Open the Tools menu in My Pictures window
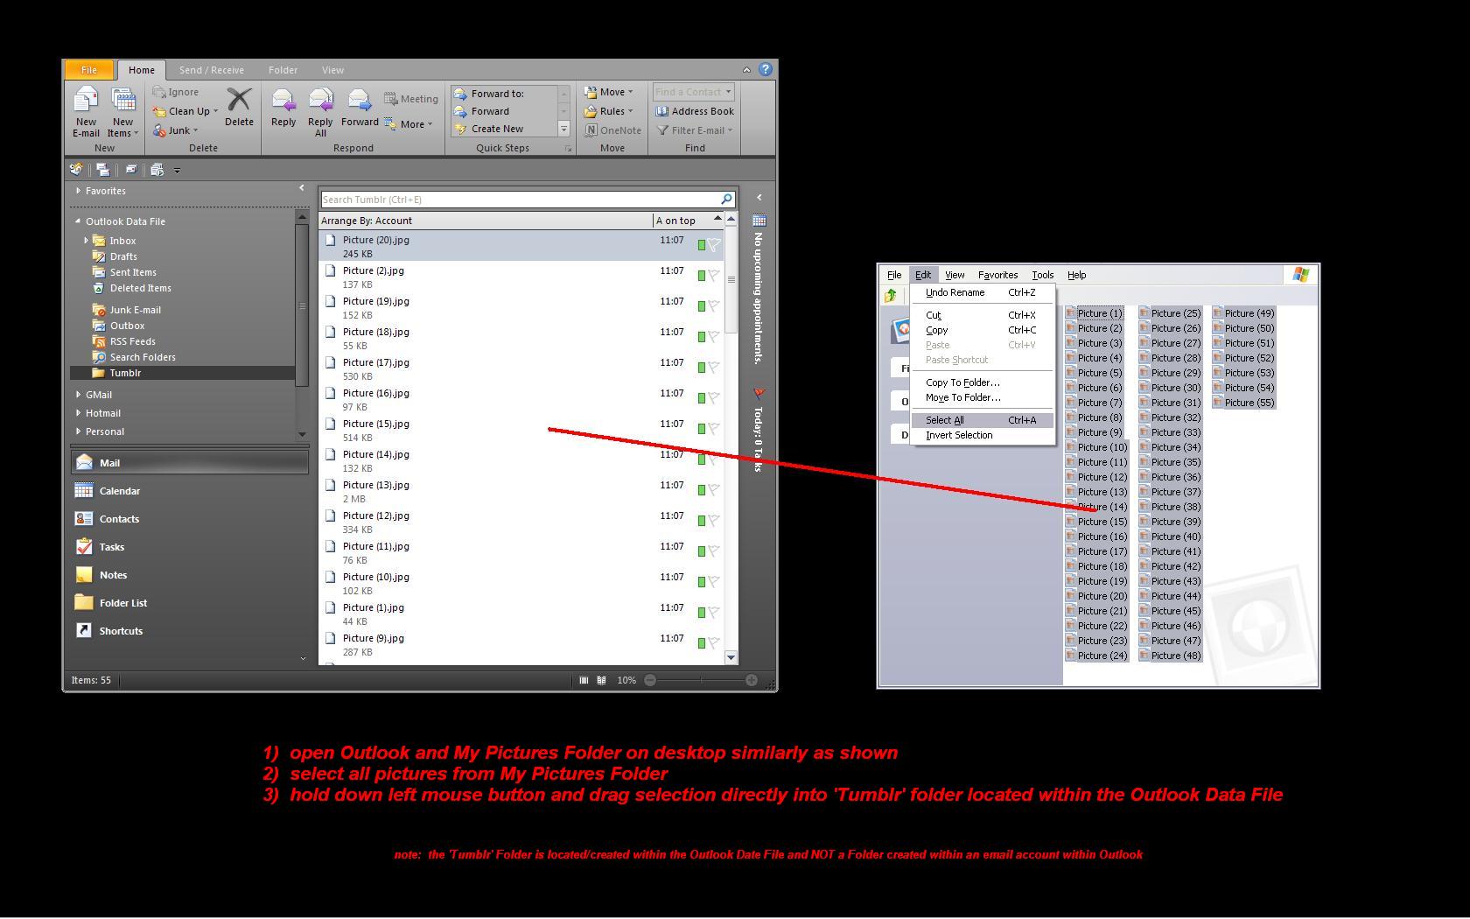 coord(1042,275)
